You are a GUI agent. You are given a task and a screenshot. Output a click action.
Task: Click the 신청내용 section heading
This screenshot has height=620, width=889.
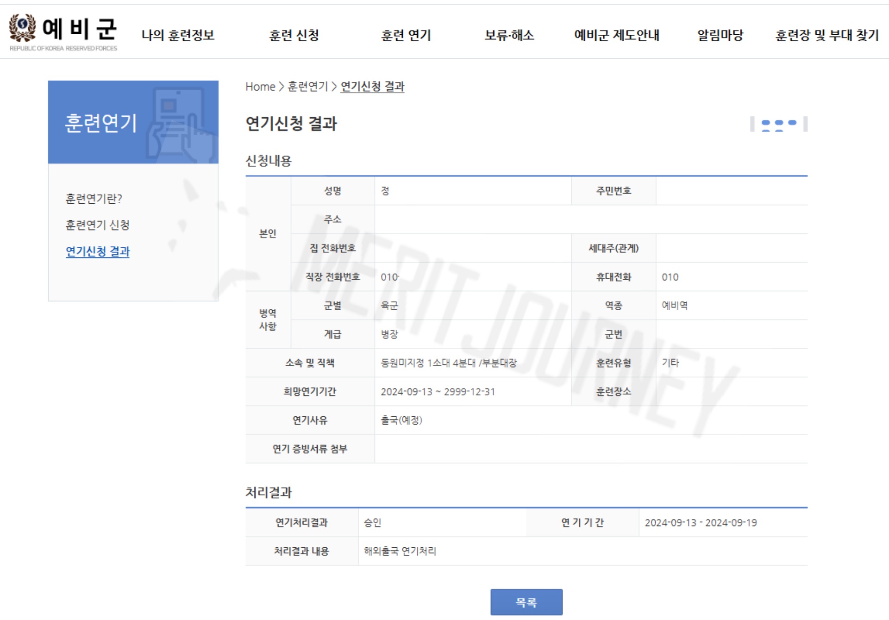click(269, 161)
